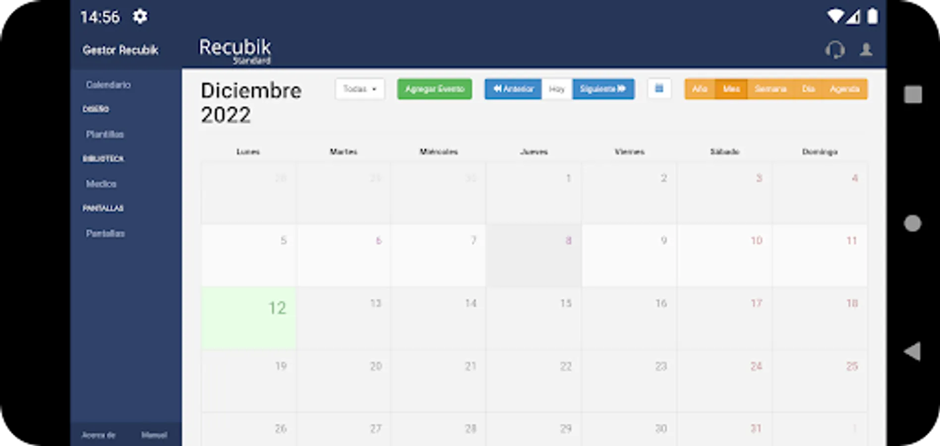Select day 27 in the calendar
940x446 pixels.
(344, 429)
